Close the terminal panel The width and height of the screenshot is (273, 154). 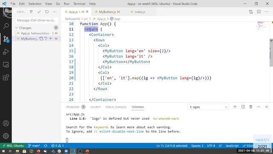click(267, 107)
